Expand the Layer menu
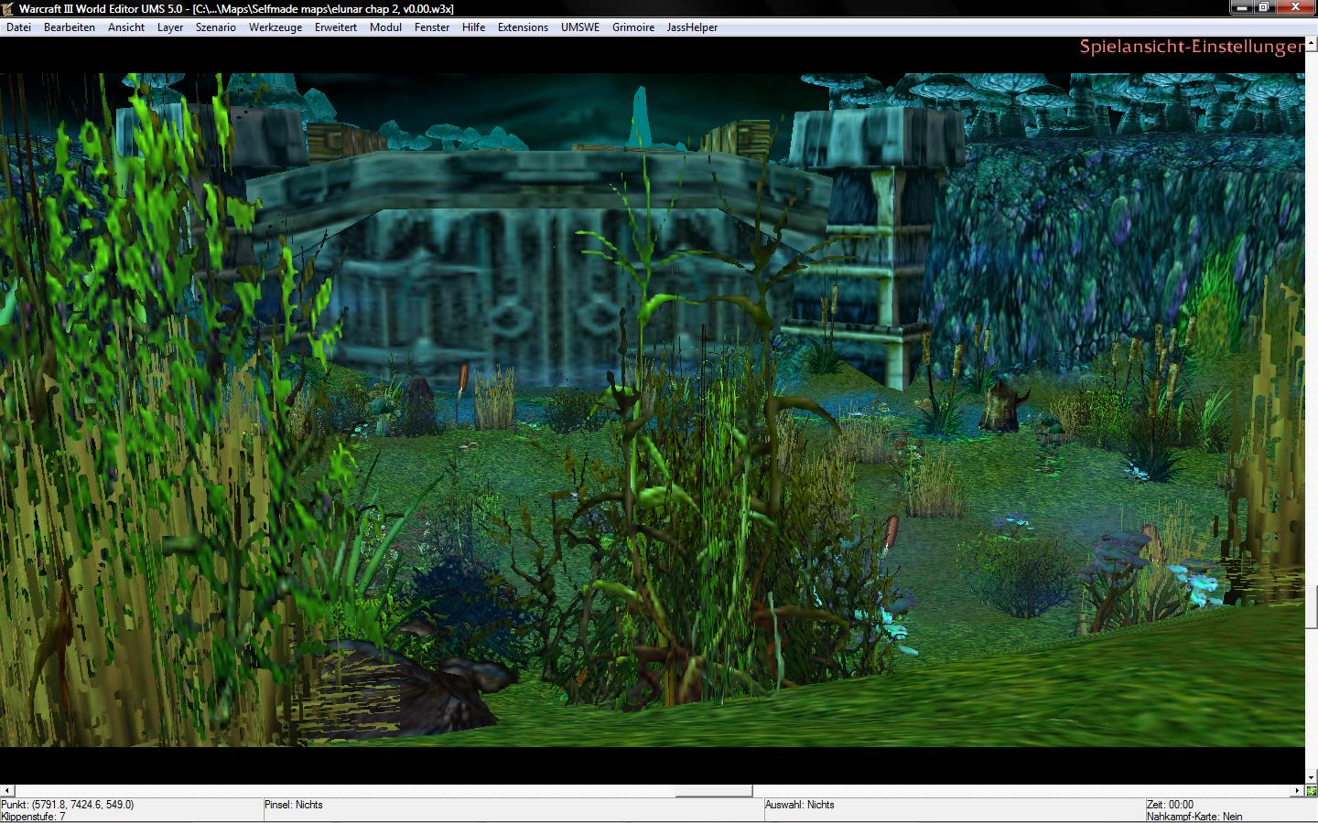 point(170,27)
